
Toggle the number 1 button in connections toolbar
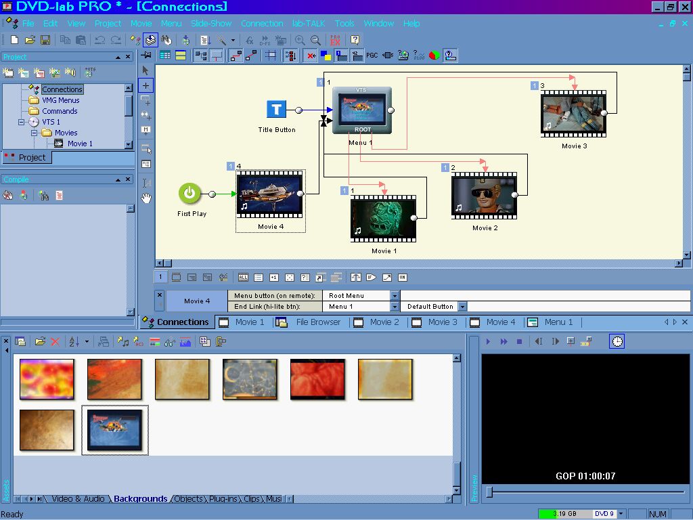(x=160, y=277)
